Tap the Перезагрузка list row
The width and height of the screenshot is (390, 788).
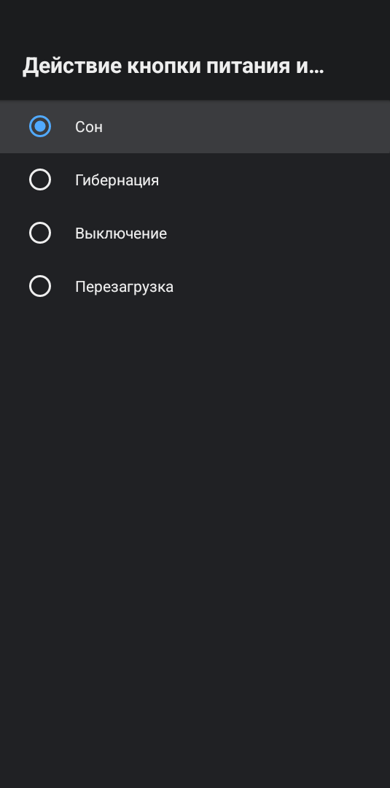click(x=195, y=287)
